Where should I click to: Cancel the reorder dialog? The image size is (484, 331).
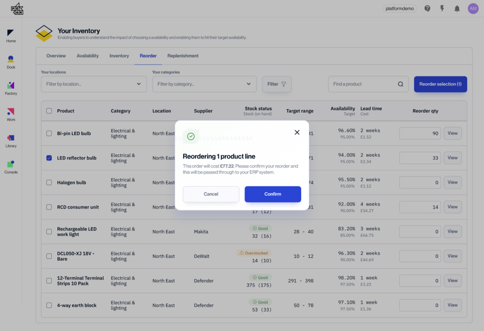pos(211,194)
